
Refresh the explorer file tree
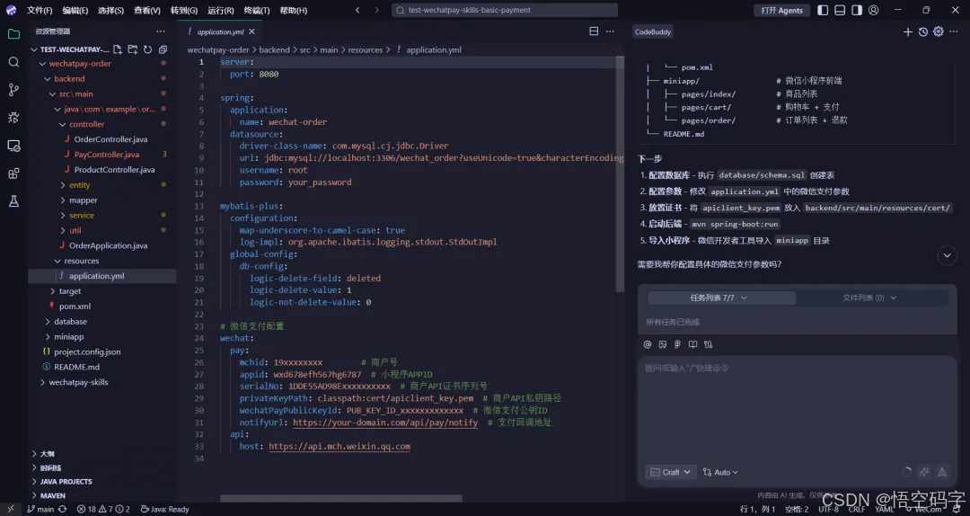coord(147,49)
